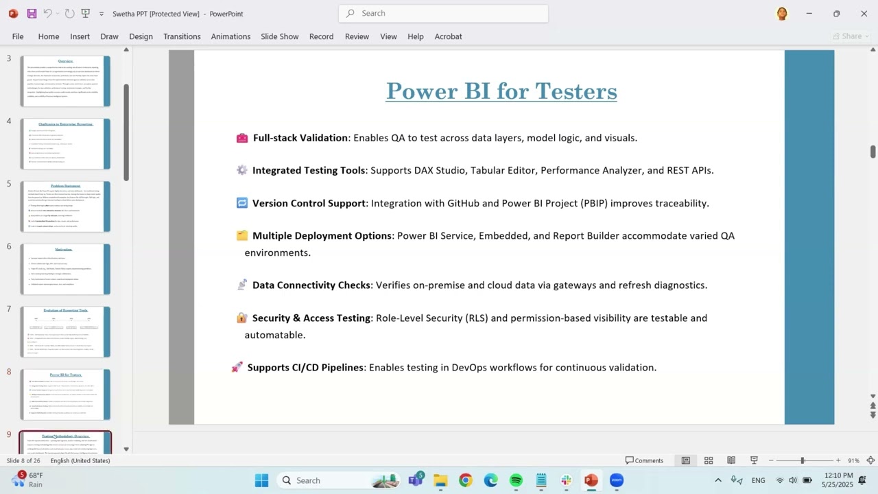Open the user account profile picture
The height and width of the screenshot is (494, 878).
click(782, 13)
